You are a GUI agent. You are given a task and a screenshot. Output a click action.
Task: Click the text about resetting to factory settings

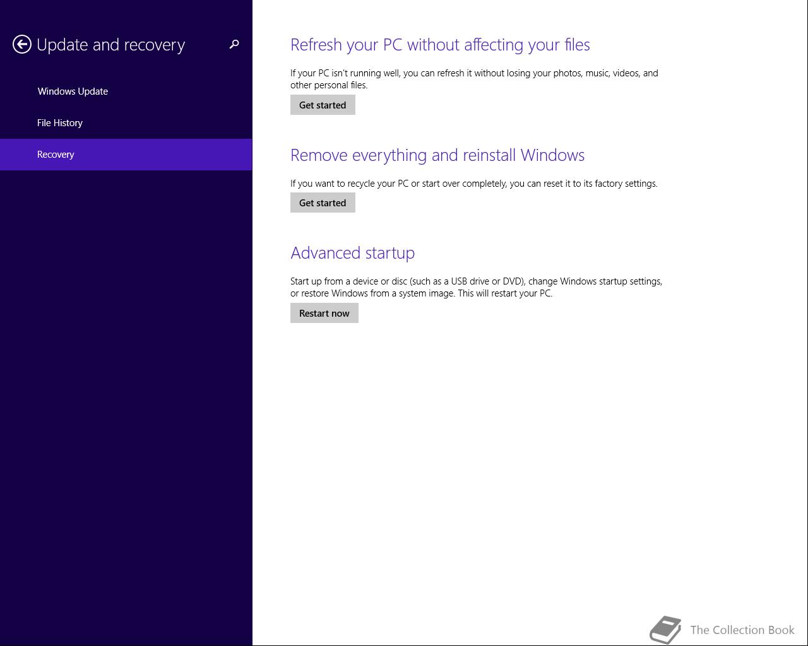[x=474, y=184]
